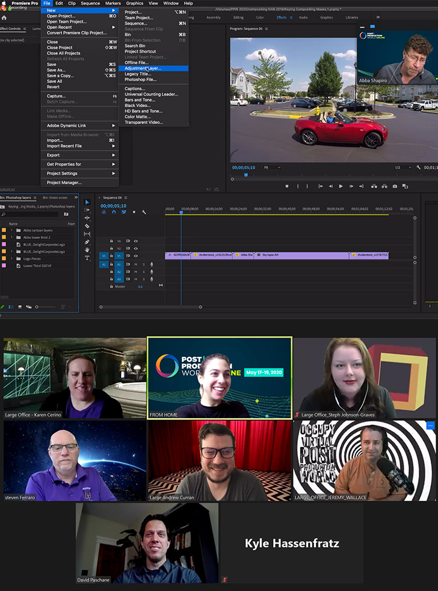The height and width of the screenshot is (591, 438).
Task: Open Project Settings submenu
Action: click(x=79, y=173)
